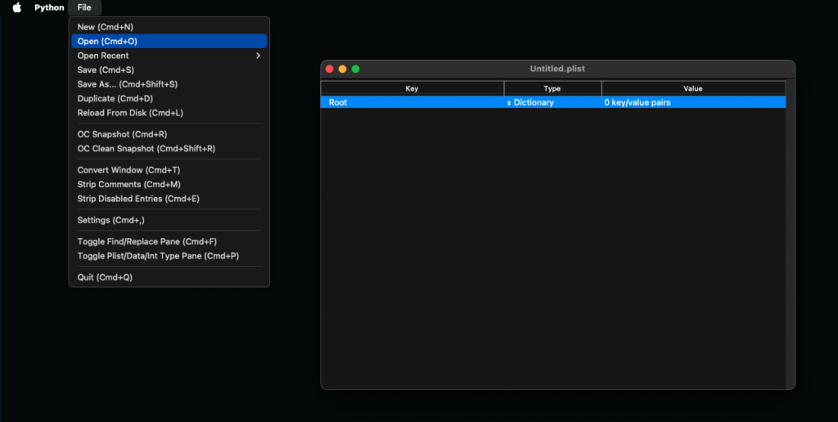Image resolution: width=838 pixels, height=422 pixels.
Task: Choose Quit (Cmd+Q)
Action: [x=169, y=278]
